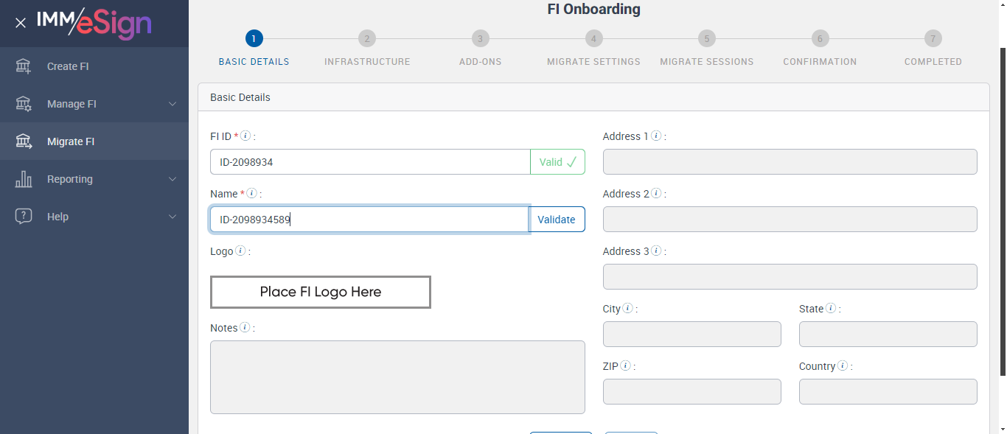Click the Migrate FI bank-arrow icon
This screenshot has width=1007, height=434.
(24, 141)
